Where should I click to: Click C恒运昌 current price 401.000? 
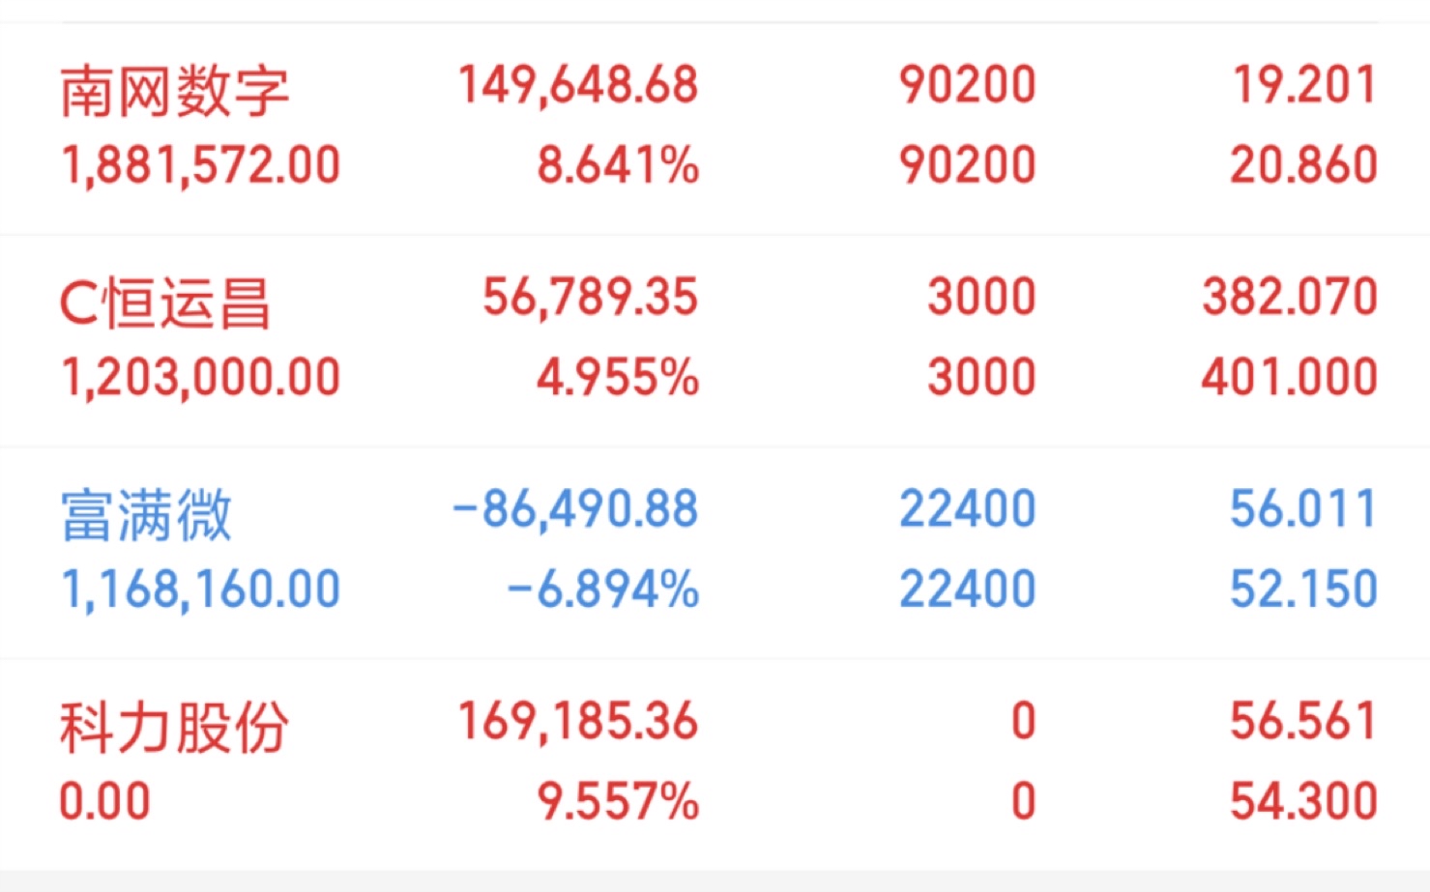coord(1290,377)
